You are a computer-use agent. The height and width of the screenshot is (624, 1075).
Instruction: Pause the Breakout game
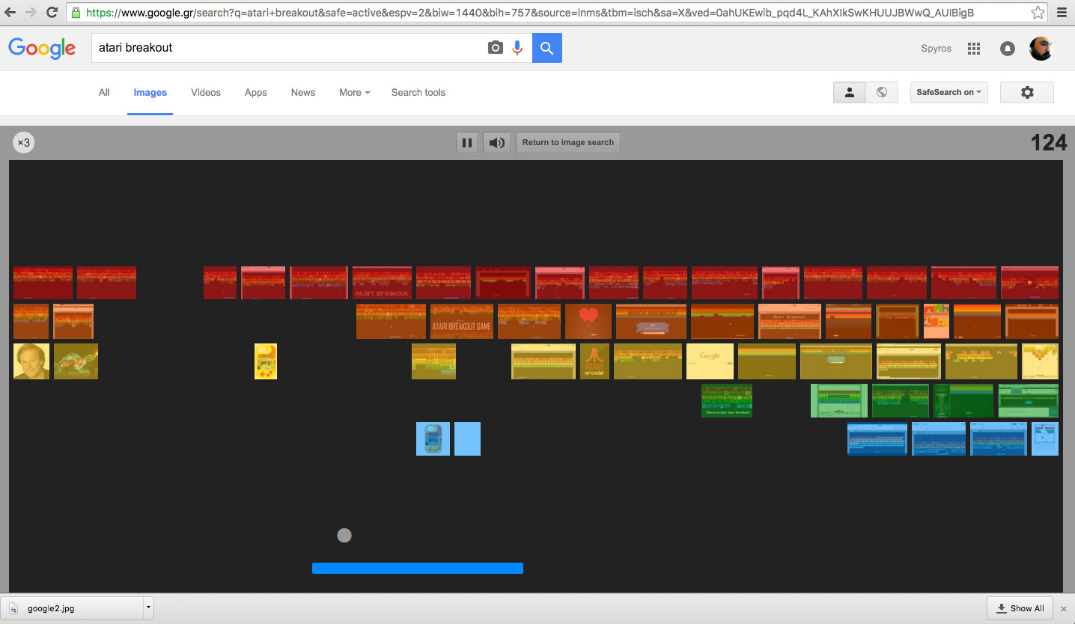pos(467,142)
